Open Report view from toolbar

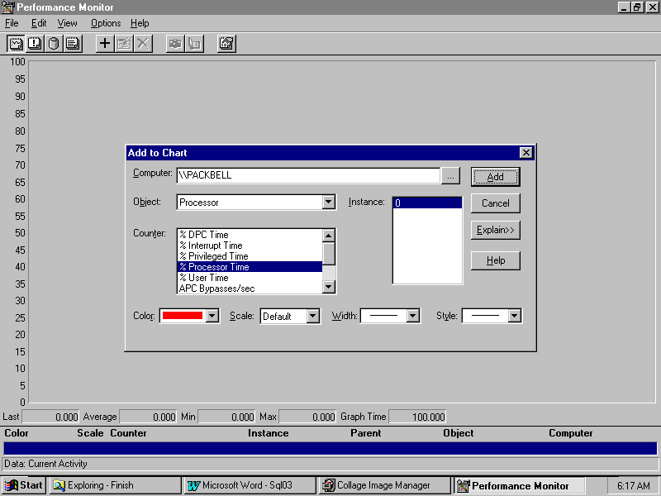tap(73, 43)
